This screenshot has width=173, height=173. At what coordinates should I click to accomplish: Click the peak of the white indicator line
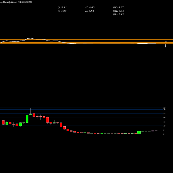pyautogui.click(x=30, y=38)
